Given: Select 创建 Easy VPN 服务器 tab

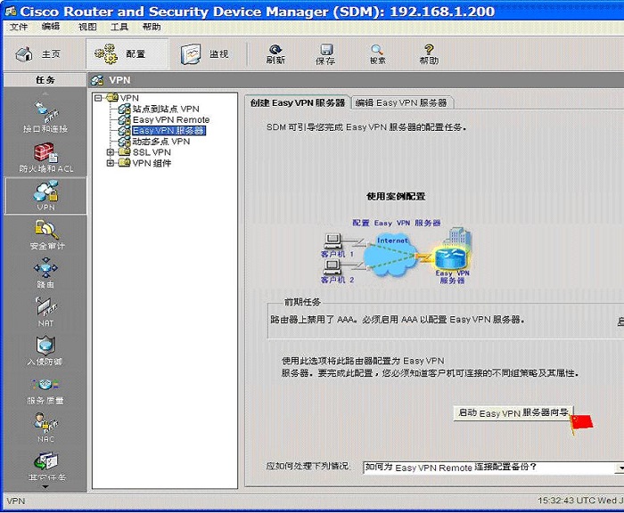Looking at the screenshot, I should point(297,103).
